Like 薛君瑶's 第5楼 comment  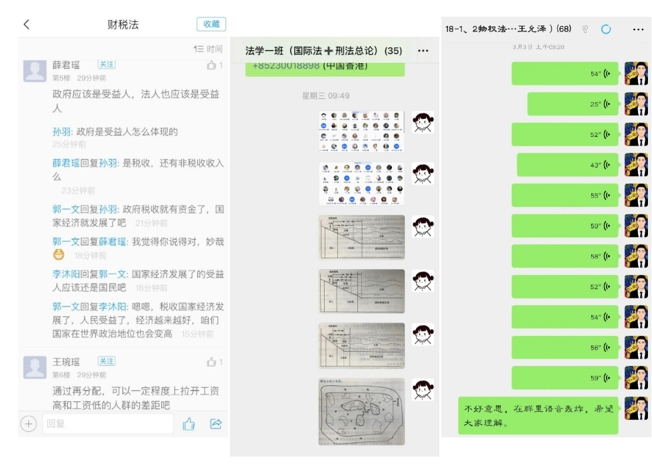click(x=215, y=65)
